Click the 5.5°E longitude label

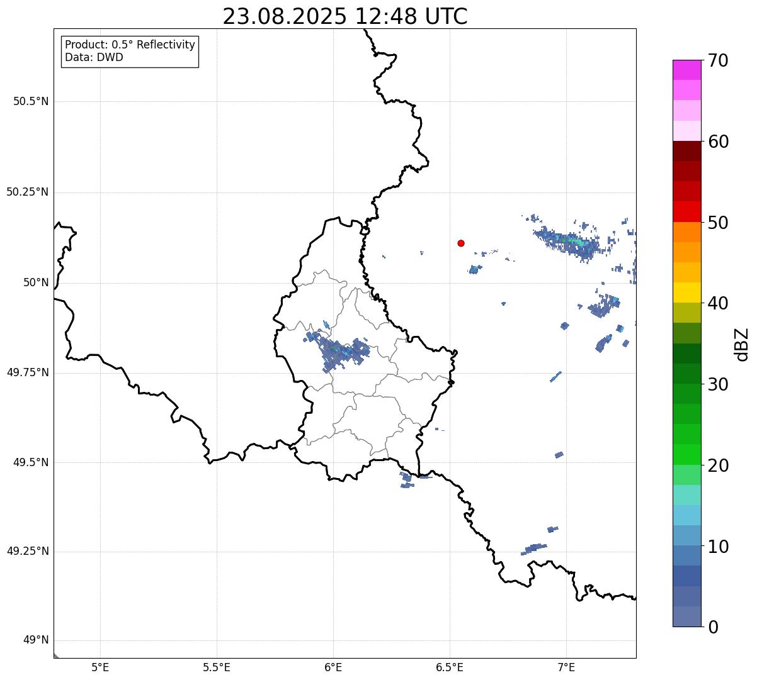217,667
